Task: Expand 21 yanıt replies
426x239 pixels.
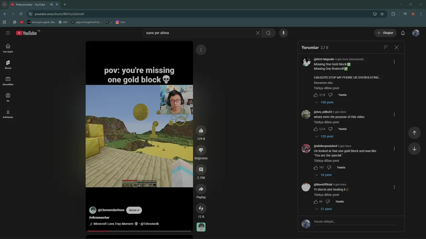Action: coord(323,209)
